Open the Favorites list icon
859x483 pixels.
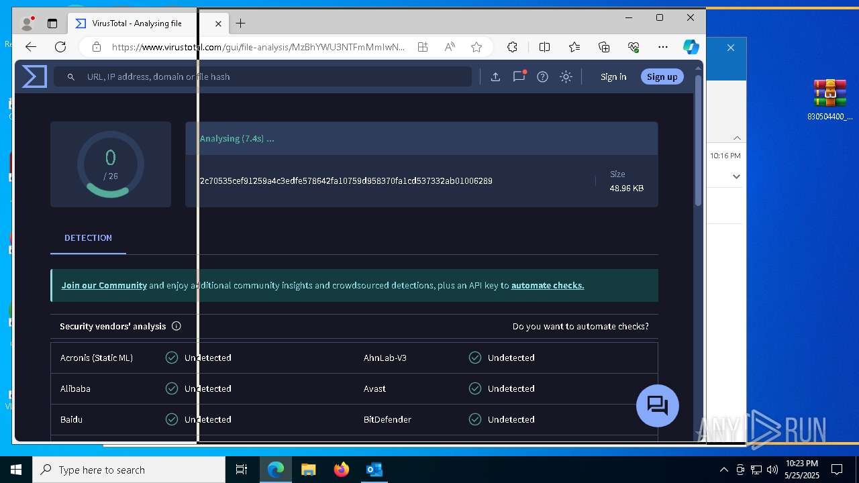[574, 47]
